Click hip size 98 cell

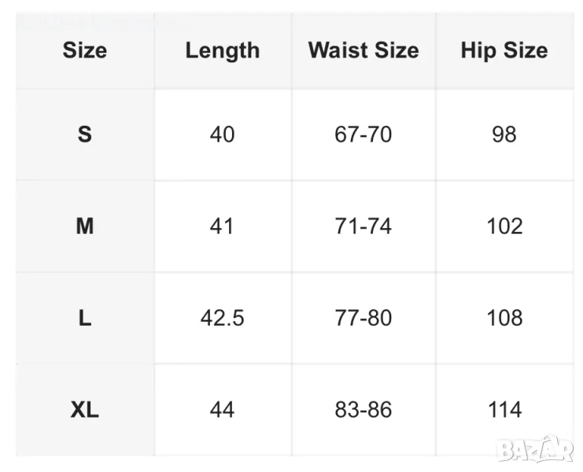504,135
